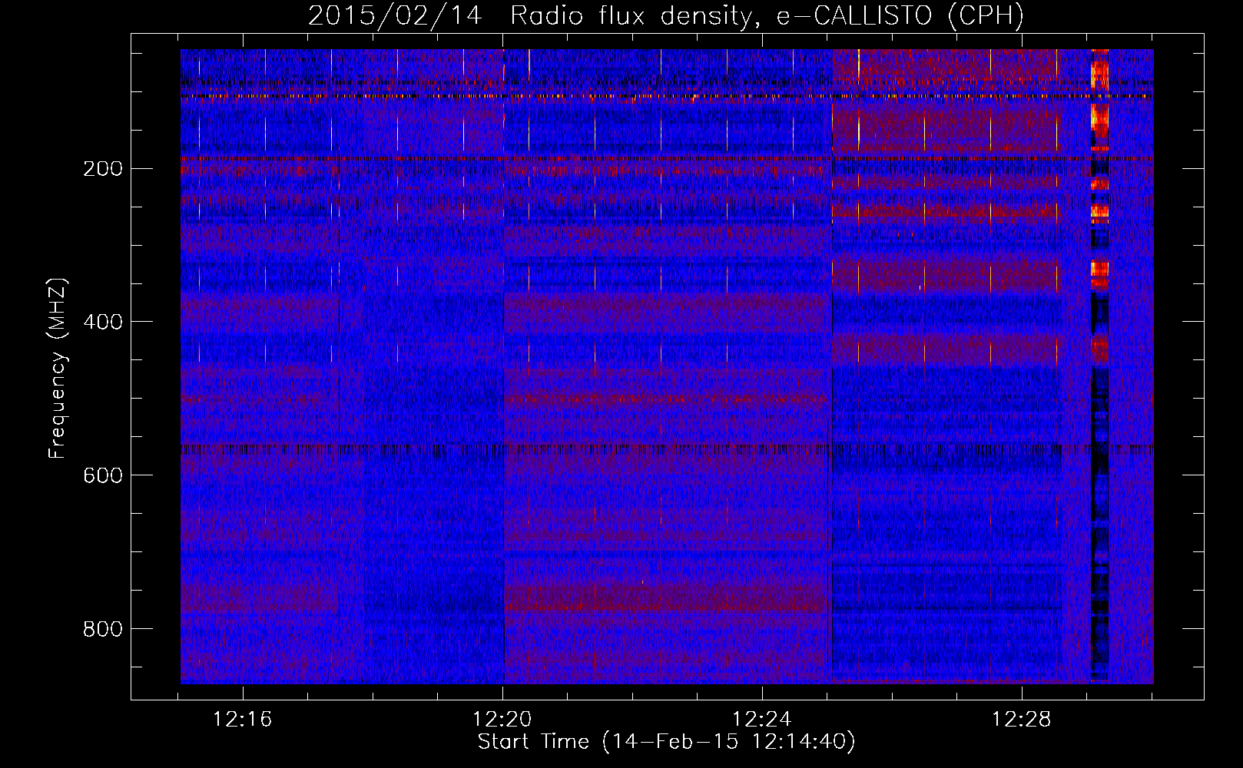Select the 12:24 time tick label
Screen dimensions: 1243x768
pyautogui.click(x=762, y=720)
